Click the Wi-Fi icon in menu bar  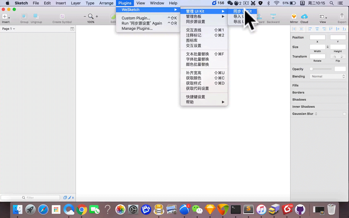coord(277,3)
